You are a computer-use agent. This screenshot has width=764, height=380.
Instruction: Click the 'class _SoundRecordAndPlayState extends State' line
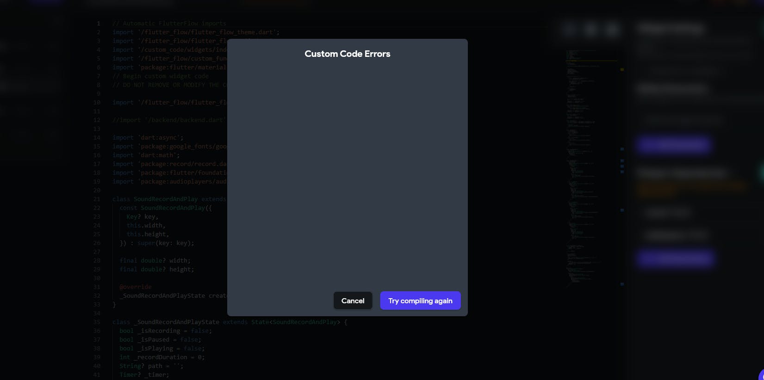tap(230, 322)
